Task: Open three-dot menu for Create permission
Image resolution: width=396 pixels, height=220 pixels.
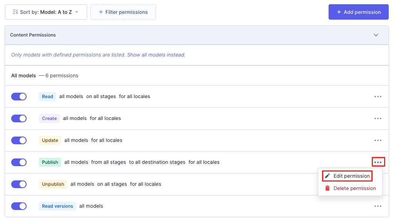Action: pos(378,118)
